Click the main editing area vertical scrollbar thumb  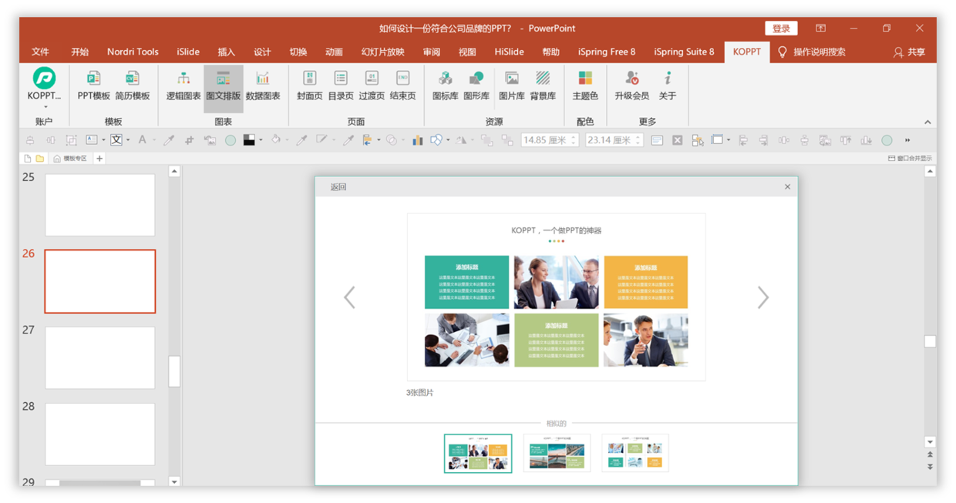930,341
